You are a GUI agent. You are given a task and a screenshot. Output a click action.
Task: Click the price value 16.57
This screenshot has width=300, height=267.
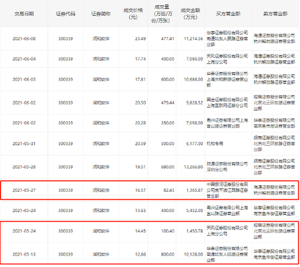140,190
